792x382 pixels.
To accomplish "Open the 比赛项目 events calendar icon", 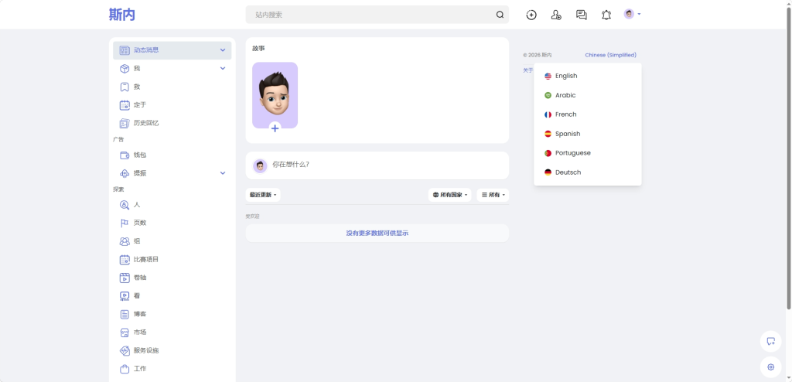I will [125, 259].
